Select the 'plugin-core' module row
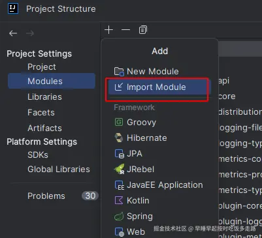262x238 pixels. coord(240,206)
